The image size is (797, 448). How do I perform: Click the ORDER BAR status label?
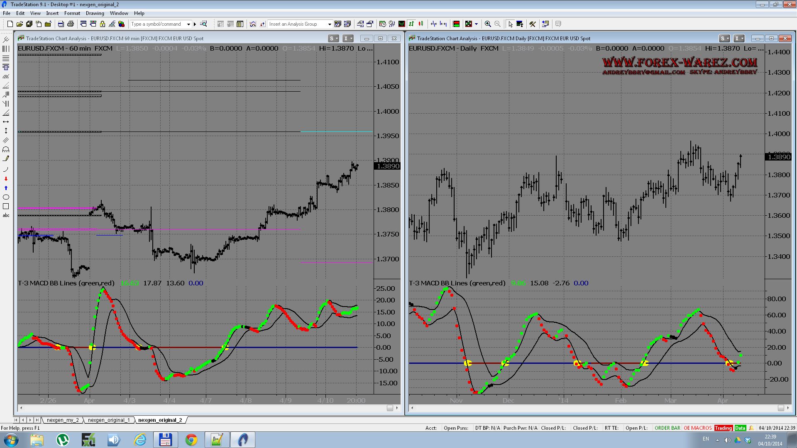pos(667,428)
